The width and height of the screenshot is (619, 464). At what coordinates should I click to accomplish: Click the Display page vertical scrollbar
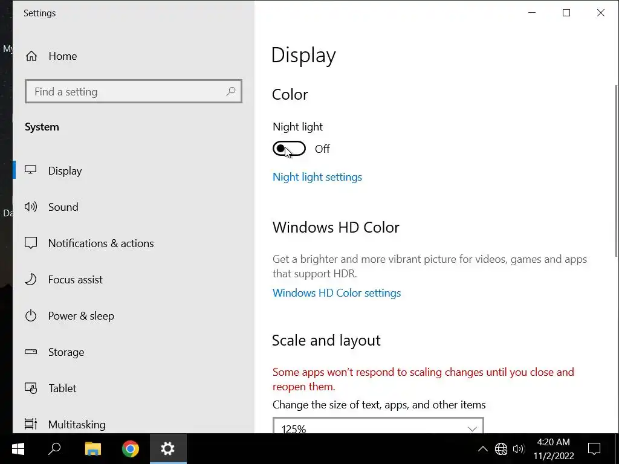click(616, 171)
